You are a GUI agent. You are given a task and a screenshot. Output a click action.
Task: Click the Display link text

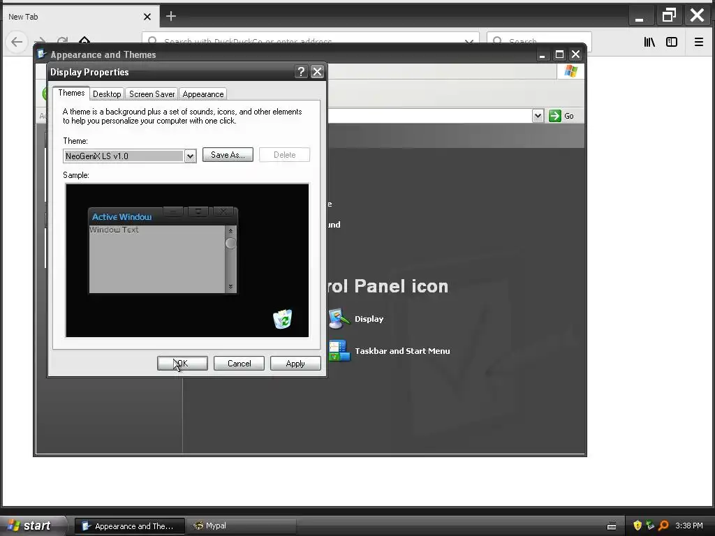[x=369, y=319]
